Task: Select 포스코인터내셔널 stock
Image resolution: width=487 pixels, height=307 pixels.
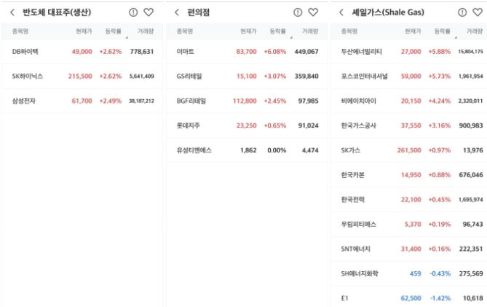Action: coord(408,77)
